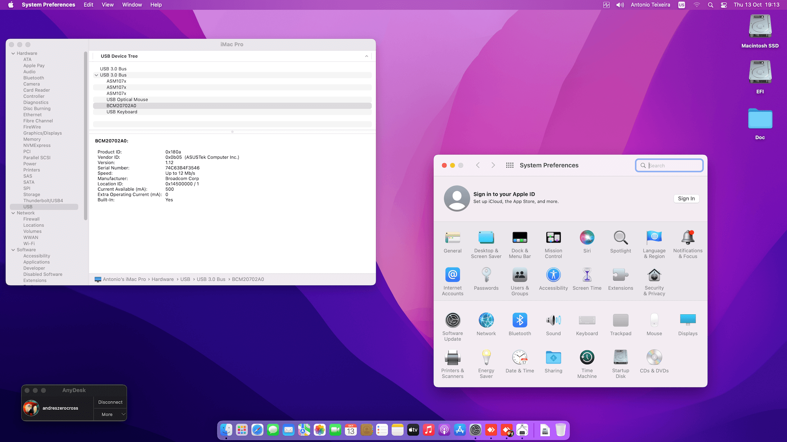This screenshot has height=442, width=787.
Task: Collapse the USB 3.0 Bus tree
Action: click(97, 75)
